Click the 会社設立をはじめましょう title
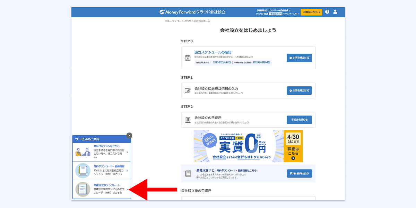 248,30
